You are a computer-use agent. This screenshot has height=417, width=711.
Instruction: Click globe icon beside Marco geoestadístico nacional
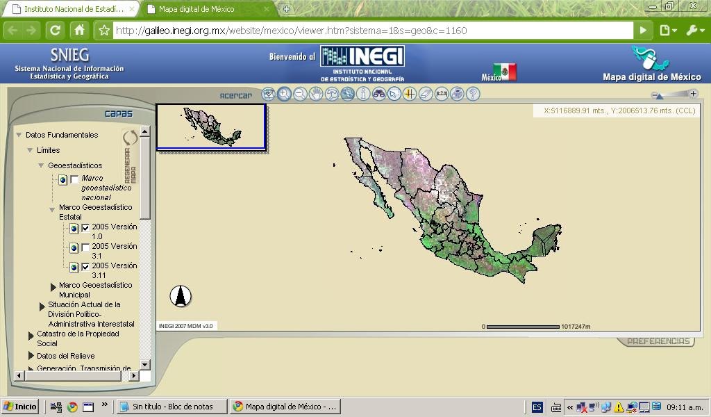[62, 180]
